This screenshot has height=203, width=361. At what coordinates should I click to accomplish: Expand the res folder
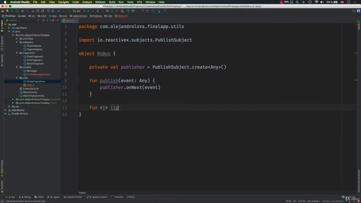(x=9, y=107)
